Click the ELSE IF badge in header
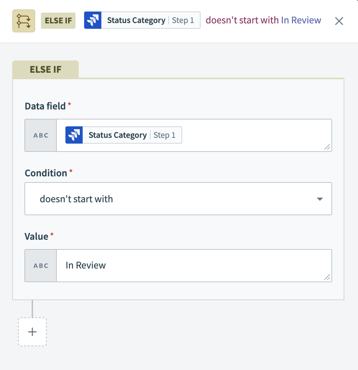Image resolution: width=358 pixels, height=370 pixels. click(58, 21)
